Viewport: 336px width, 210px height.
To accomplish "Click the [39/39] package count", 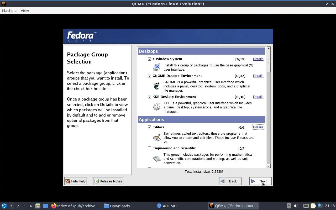I will coord(240,59).
